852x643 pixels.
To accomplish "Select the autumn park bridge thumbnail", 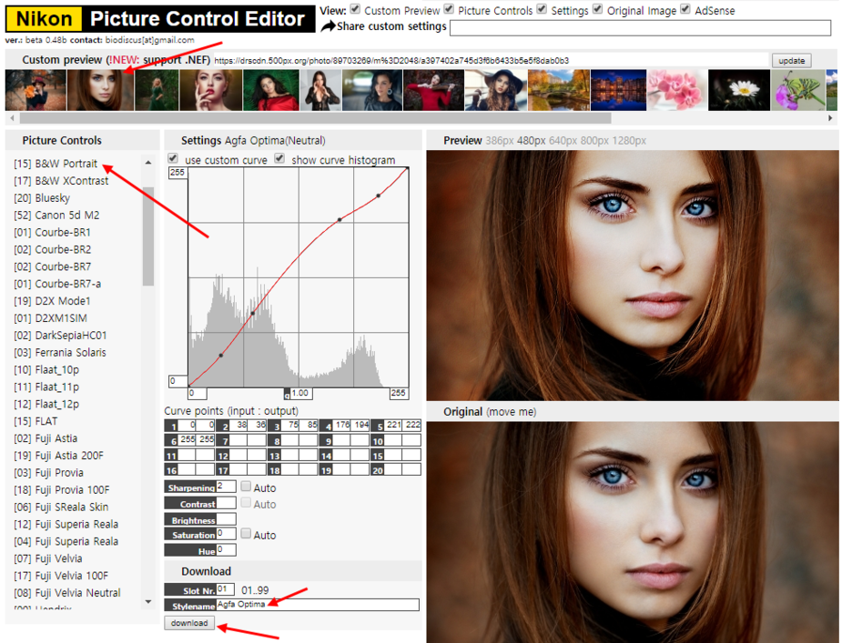I will point(559,90).
